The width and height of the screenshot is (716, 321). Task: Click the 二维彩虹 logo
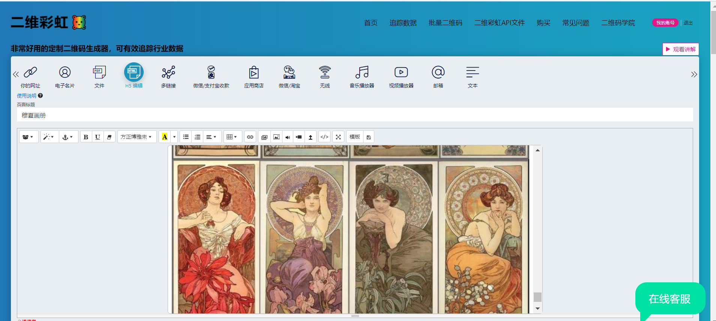[48, 23]
